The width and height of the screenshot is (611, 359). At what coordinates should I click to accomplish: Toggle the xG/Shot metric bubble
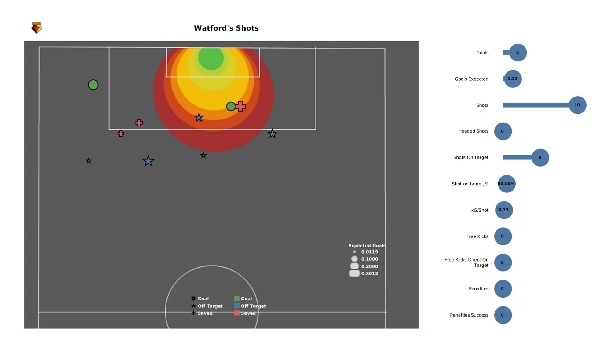[504, 209]
